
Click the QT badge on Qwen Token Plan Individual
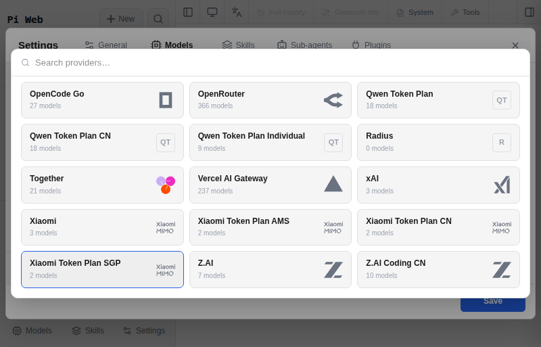333,142
